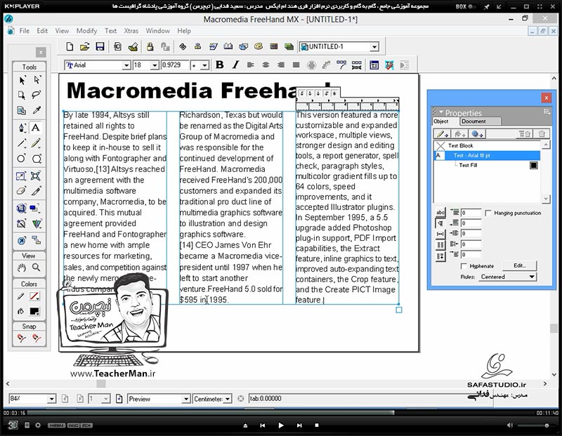Screen dimensions: 562x436
Task: Skip to next track in KMPlayer
Action: point(299,425)
